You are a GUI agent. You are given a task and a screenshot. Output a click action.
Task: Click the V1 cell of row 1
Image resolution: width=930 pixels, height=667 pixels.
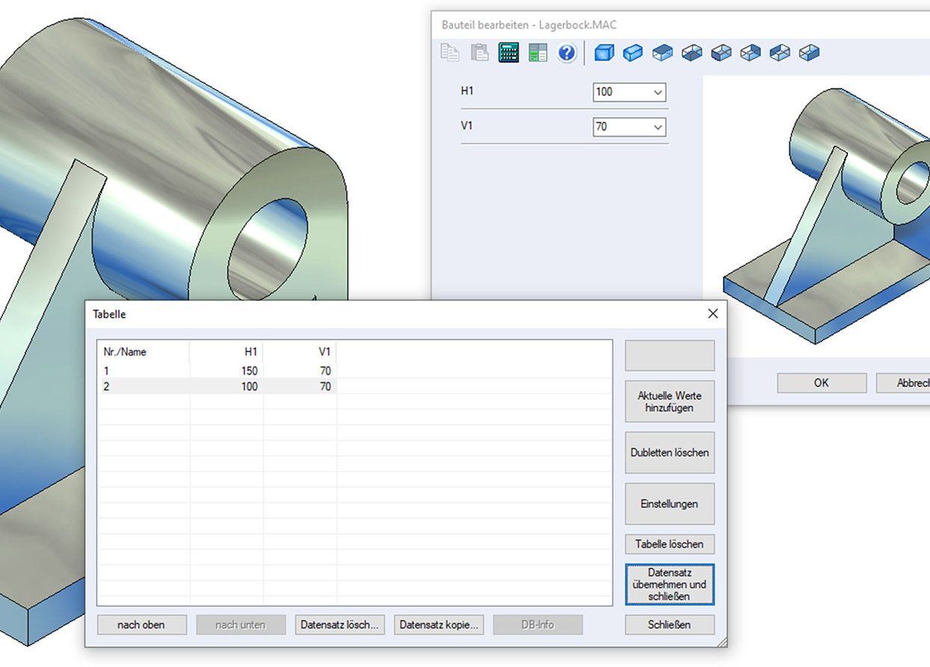point(300,370)
